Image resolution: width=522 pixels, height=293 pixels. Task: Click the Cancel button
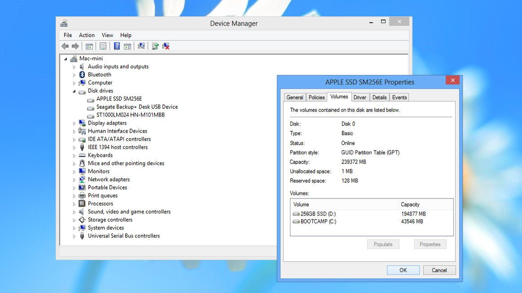click(x=439, y=270)
